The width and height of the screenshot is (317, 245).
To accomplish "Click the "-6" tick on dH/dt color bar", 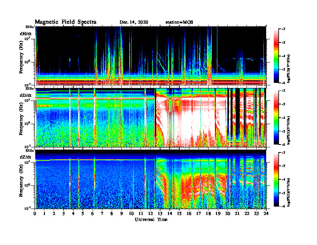I will point(283,83).
